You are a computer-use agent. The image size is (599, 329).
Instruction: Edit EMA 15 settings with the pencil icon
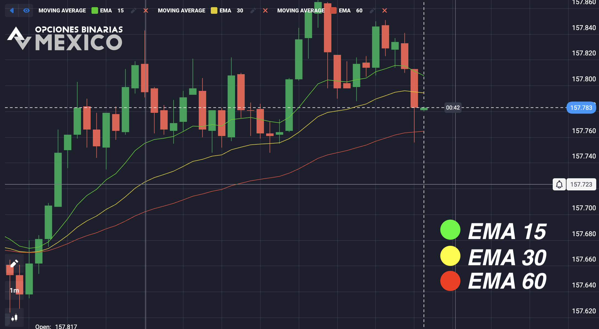coord(134,11)
